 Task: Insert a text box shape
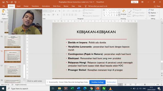pos(104,10)
